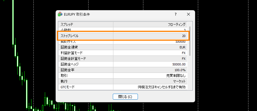257x111 pixels.
Task: Click the dialog's vertical scrollbar thumb
Action: point(190,41)
